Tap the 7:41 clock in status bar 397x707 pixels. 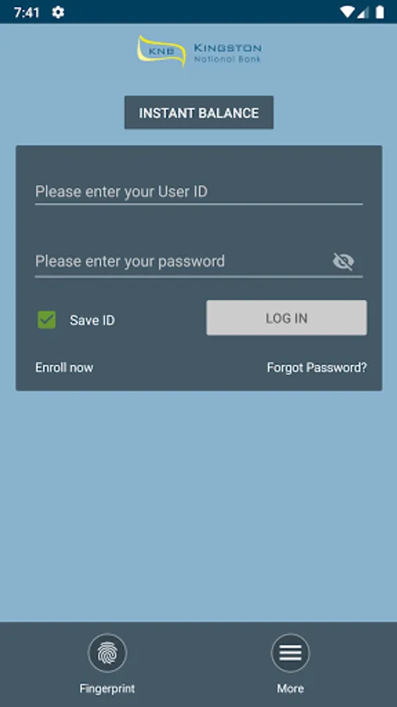click(27, 13)
